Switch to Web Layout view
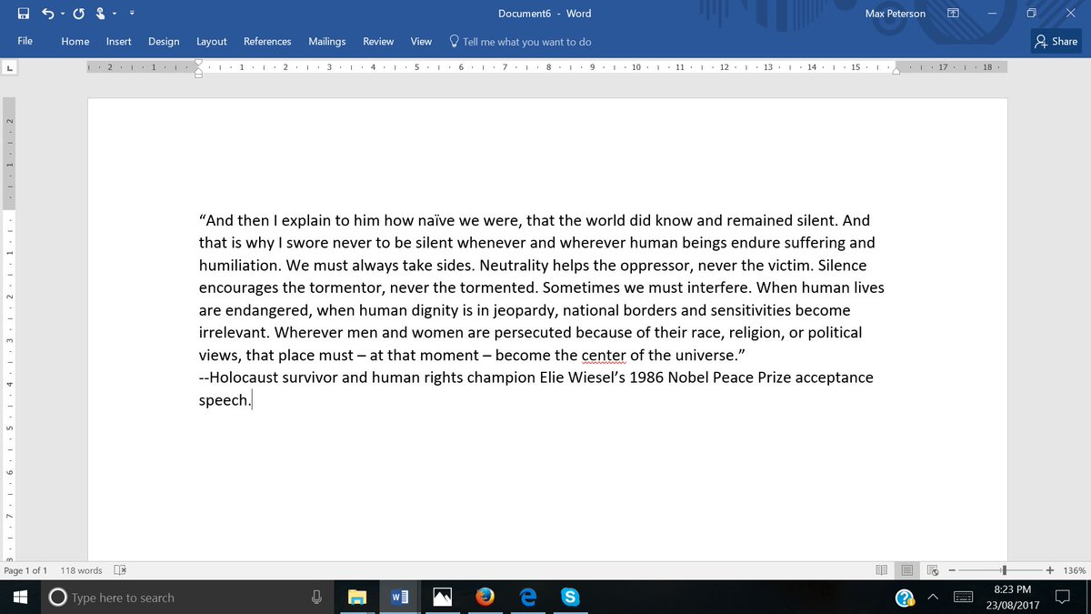This screenshot has width=1091, height=614. point(932,570)
